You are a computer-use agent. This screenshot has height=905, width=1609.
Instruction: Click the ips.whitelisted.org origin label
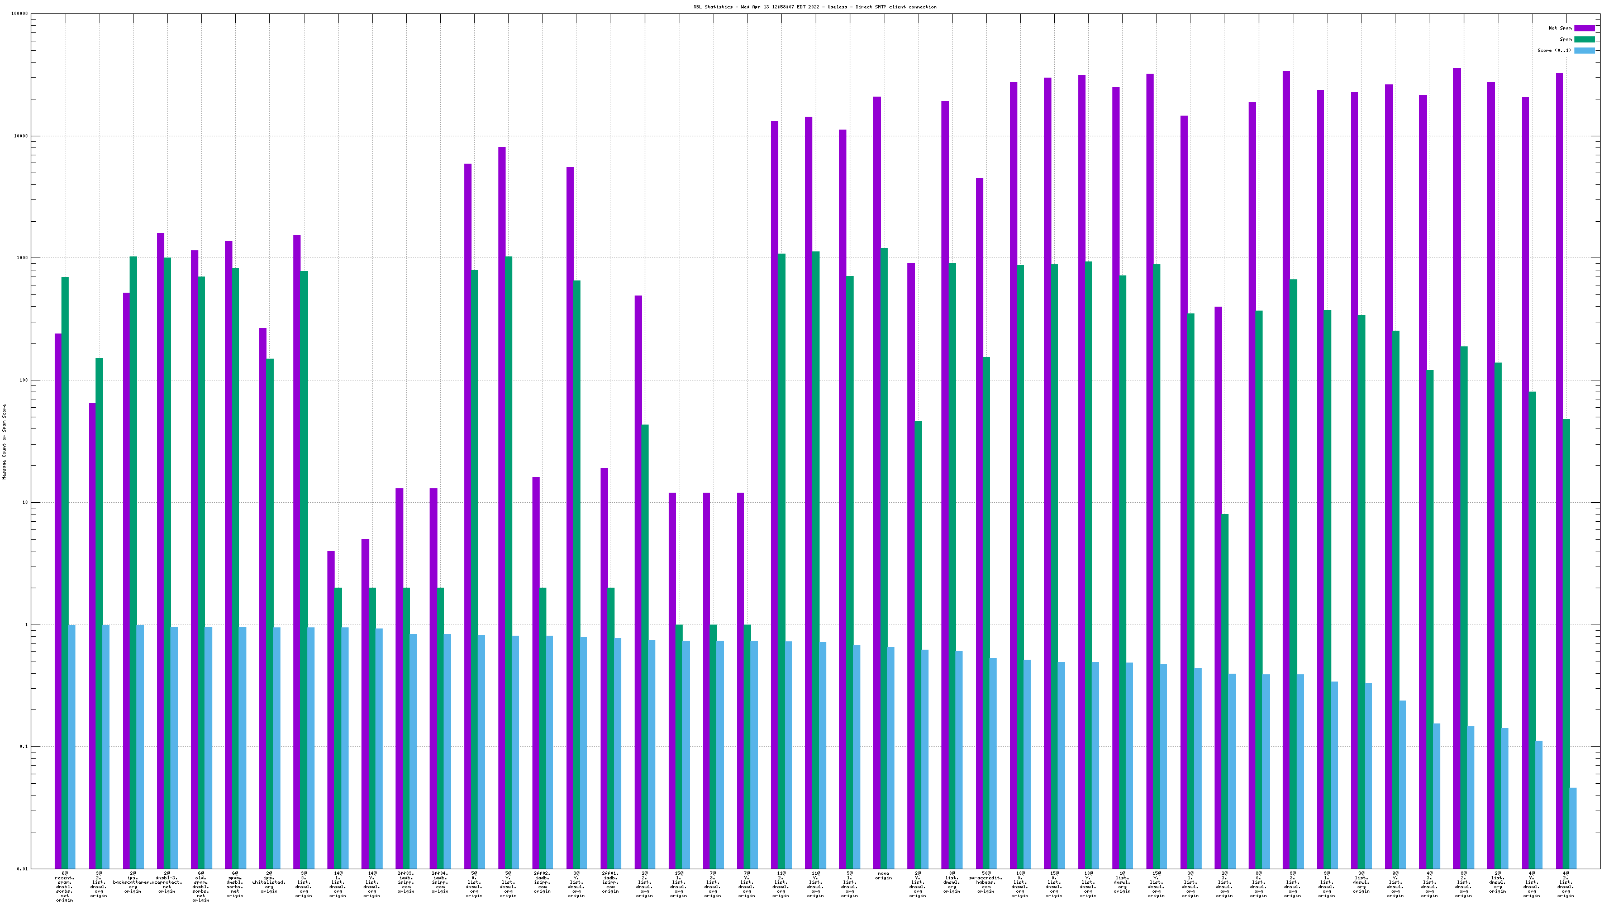(269, 882)
